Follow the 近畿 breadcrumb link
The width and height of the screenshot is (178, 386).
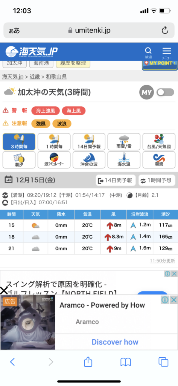point(35,77)
